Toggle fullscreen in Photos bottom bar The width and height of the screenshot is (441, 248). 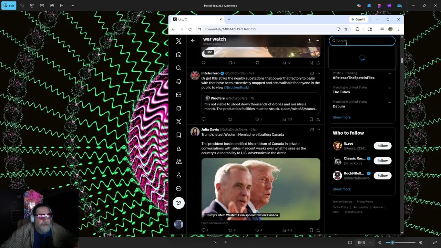coord(435,242)
